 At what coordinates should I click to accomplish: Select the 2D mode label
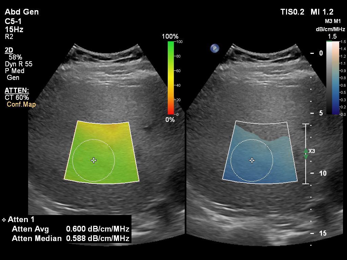tap(9, 50)
